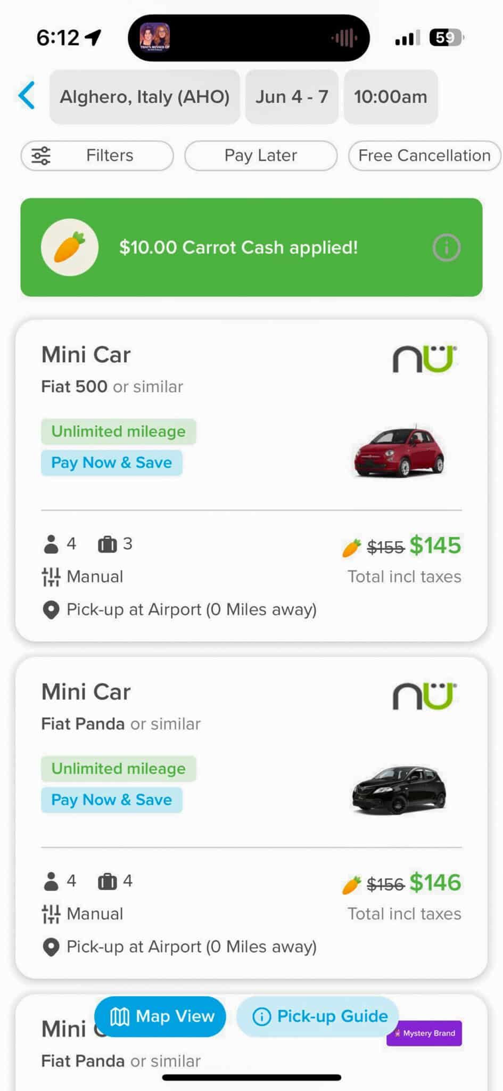This screenshot has width=503, height=1091.
Task: Tap the filter sliders icon
Action: pyautogui.click(x=42, y=156)
